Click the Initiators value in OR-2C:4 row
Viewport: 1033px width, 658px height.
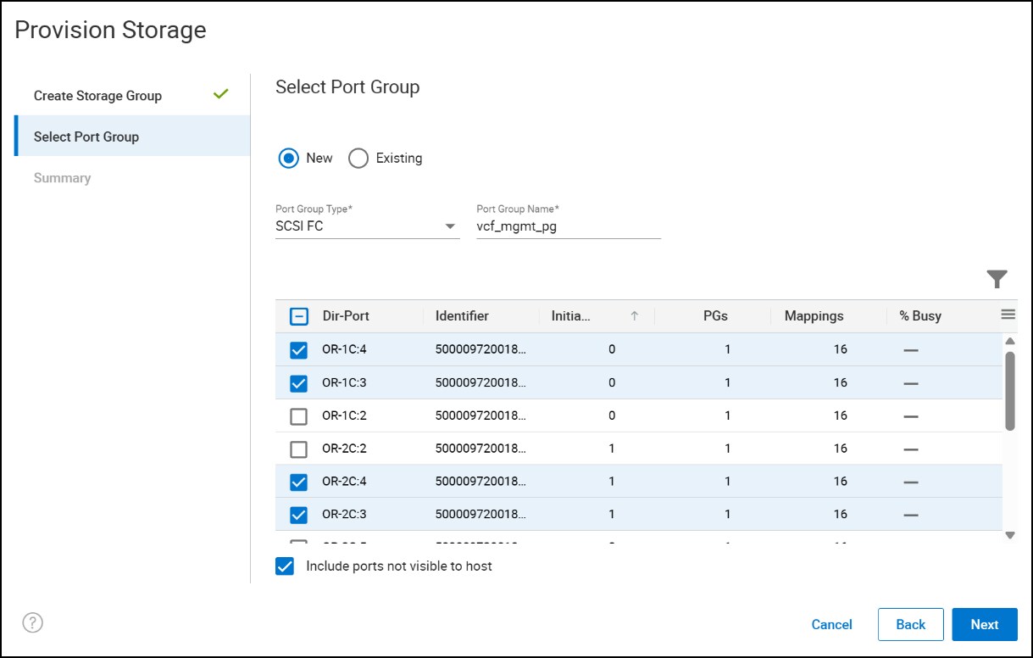[612, 482]
